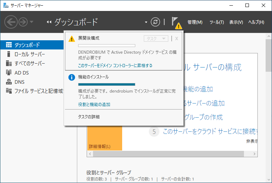Click the DNS role icon

click(9, 82)
